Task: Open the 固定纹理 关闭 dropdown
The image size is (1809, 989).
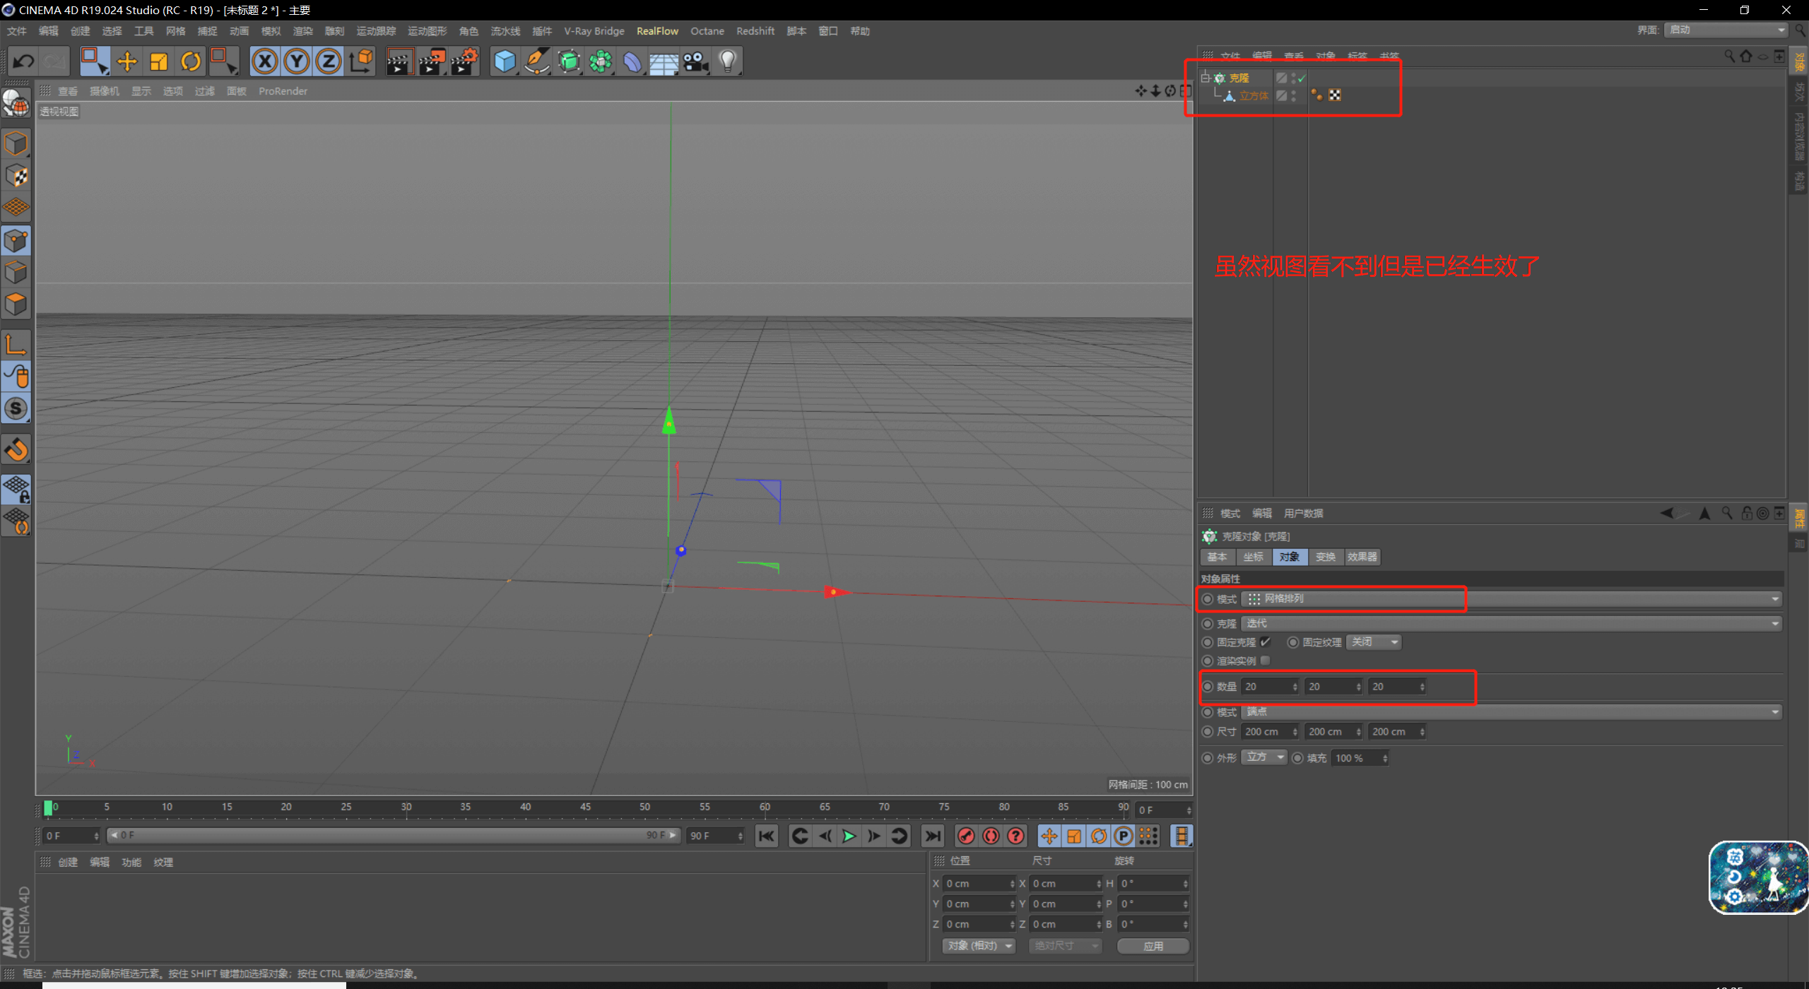Action: [x=1374, y=642]
